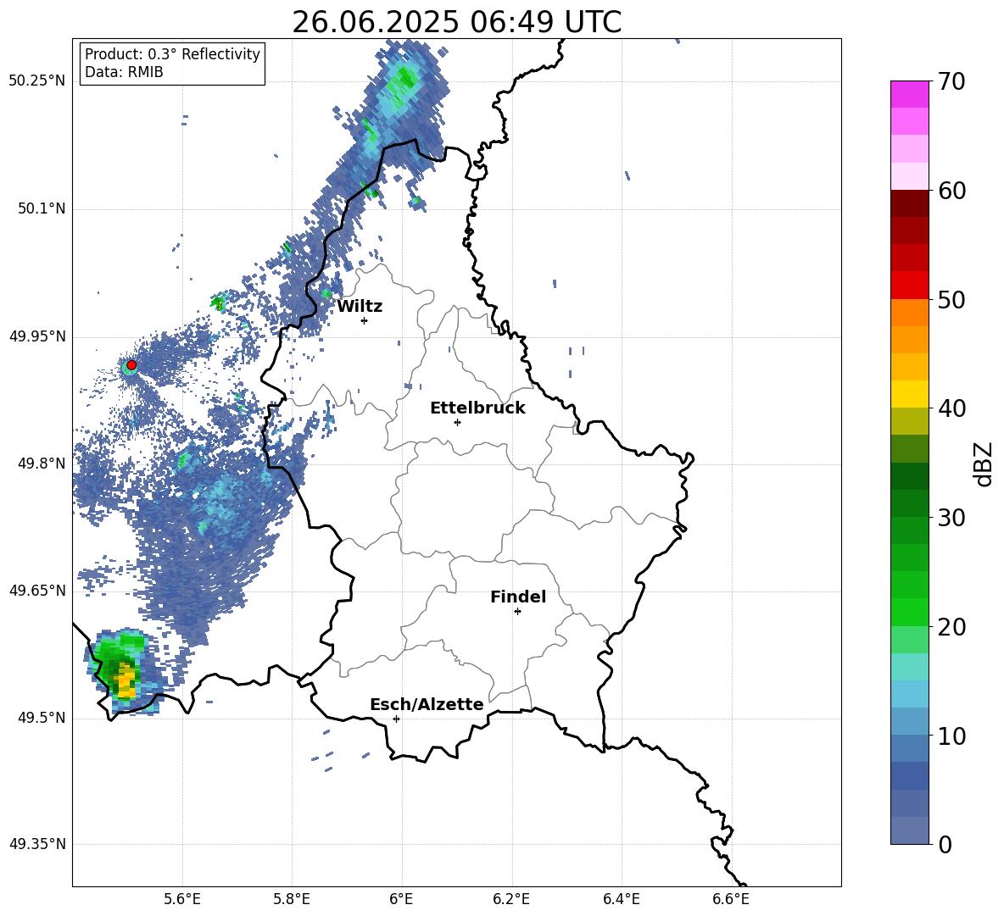
Task: Click the red radar location dot
Action: [x=131, y=365]
